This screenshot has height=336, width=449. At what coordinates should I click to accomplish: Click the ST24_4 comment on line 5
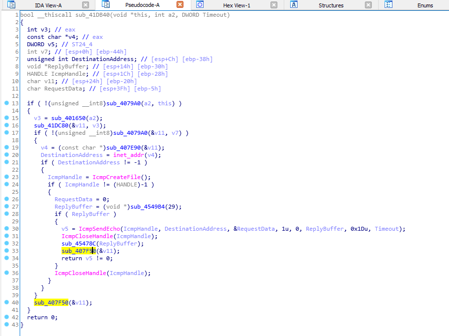click(x=82, y=44)
